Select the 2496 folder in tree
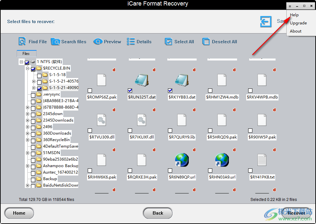 48,127
